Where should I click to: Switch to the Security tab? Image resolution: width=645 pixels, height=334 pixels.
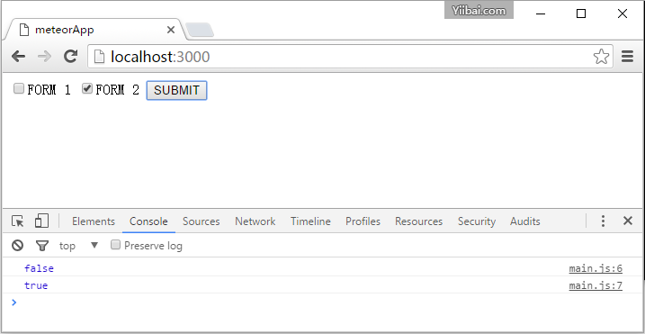click(x=477, y=221)
